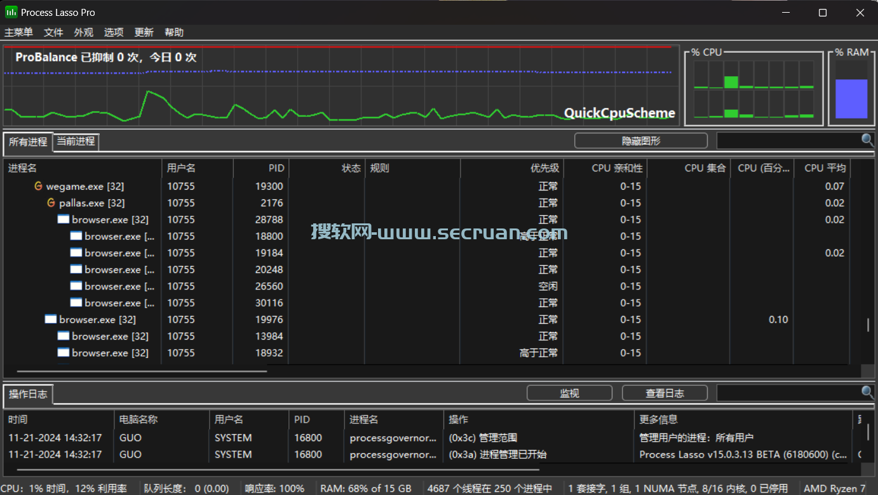Click the CPU 集合 column header
This screenshot has width=878, height=495.
point(689,168)
